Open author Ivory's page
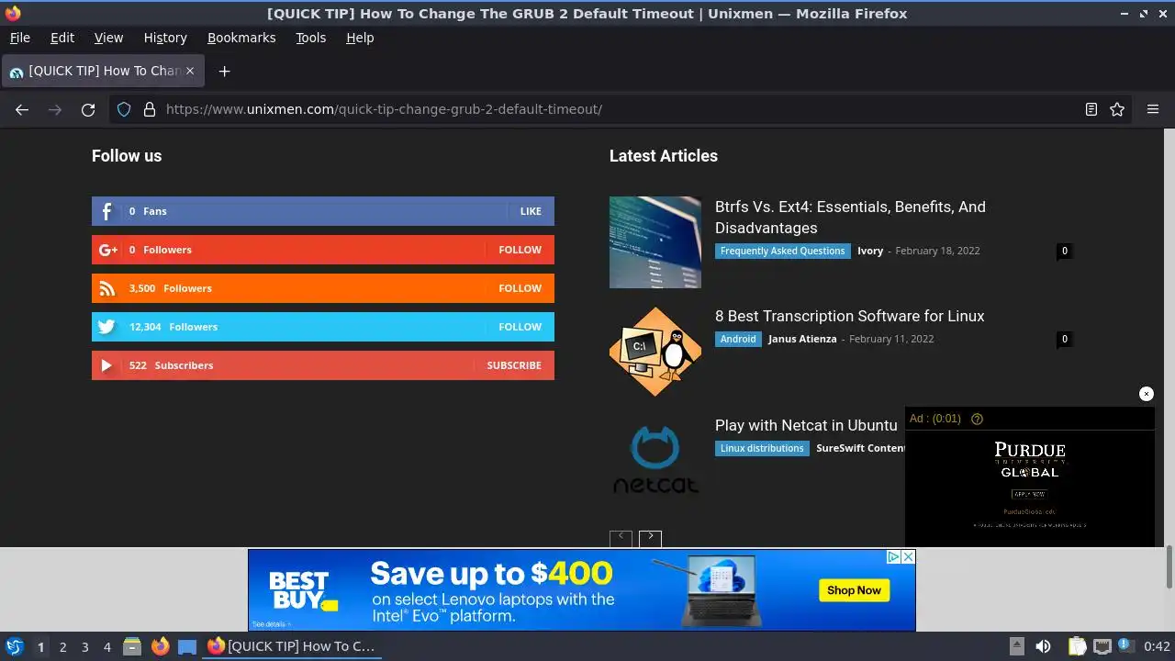 870,251
